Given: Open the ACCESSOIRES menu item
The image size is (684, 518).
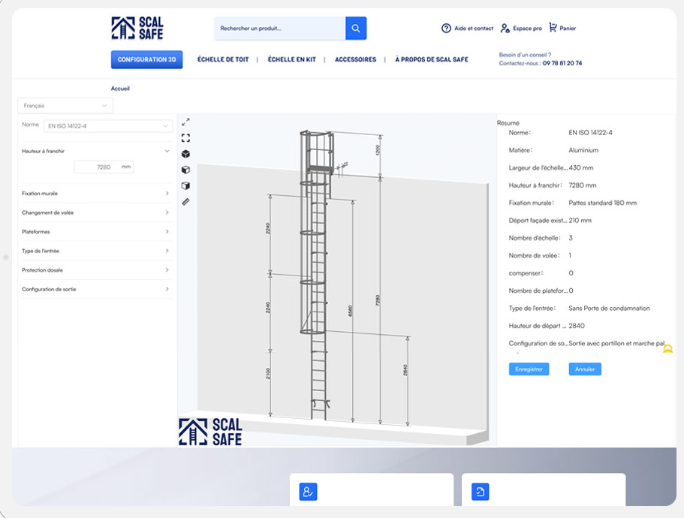Looking at the screenshot, I should pyautogui.click(x=356, y=59).
